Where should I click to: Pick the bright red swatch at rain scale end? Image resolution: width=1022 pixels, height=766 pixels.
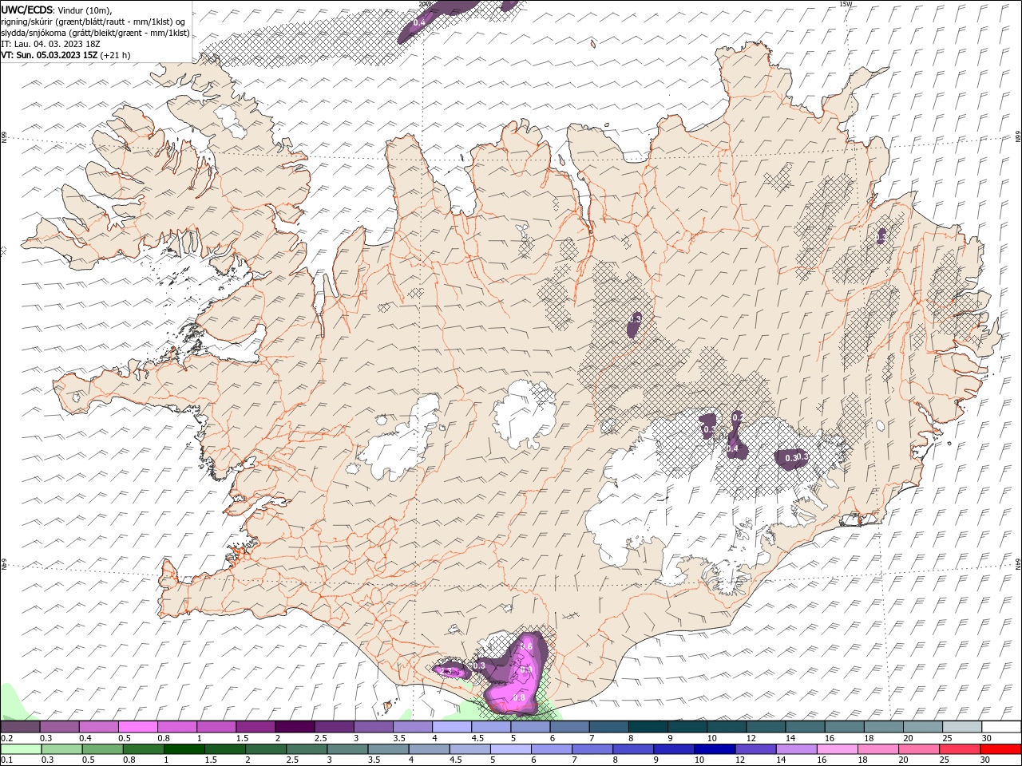pyautogui.click(x=1000, y=749)
